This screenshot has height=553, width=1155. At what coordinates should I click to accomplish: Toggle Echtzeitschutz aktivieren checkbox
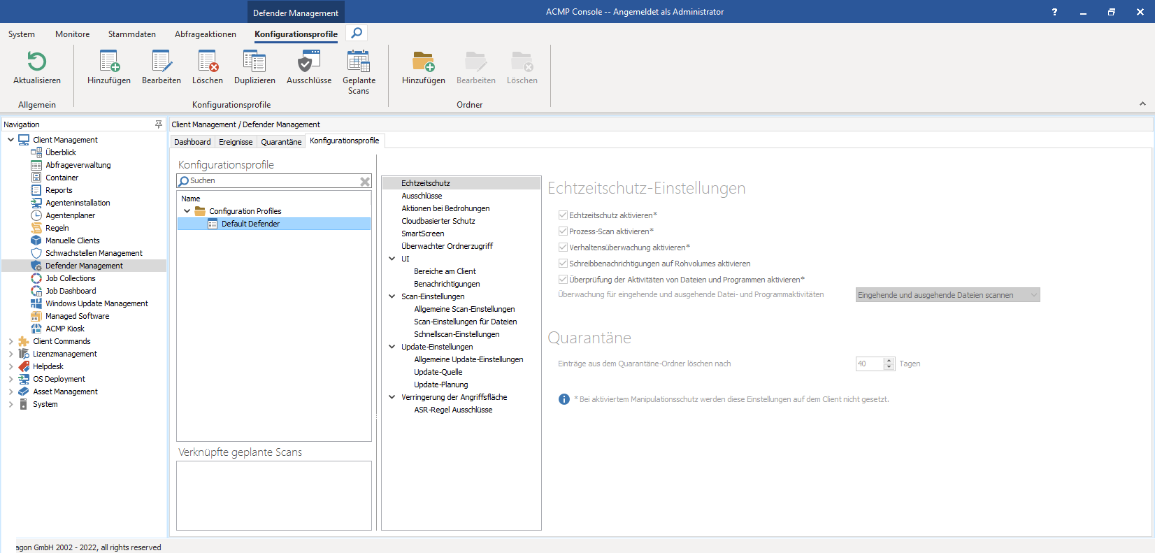[563, 215]
